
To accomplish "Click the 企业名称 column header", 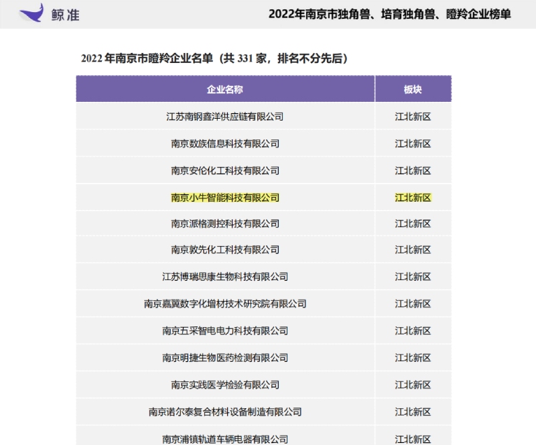I will (x=225, y=90).
